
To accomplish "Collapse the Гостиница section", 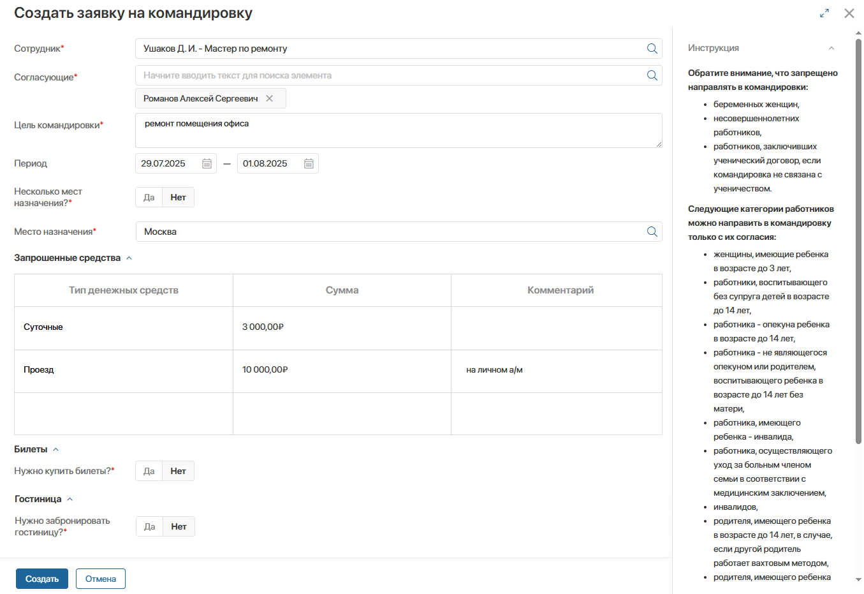I will pyautogui.click(x=70, y=499).
